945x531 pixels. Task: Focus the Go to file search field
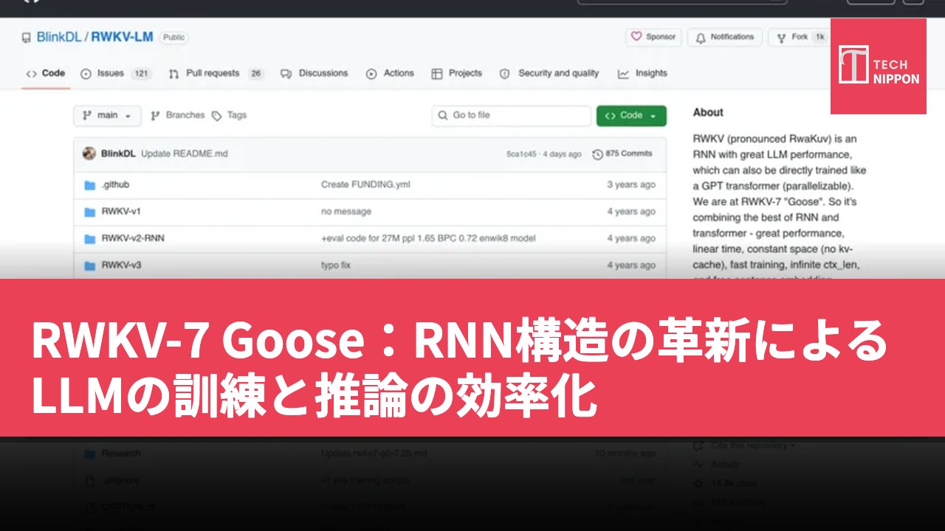tap(512, 116)
